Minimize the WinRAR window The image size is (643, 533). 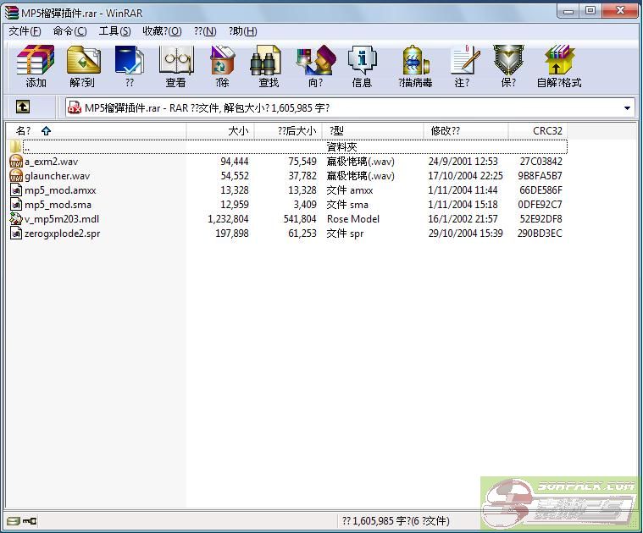pyautogui.click(x=568, y=11)
